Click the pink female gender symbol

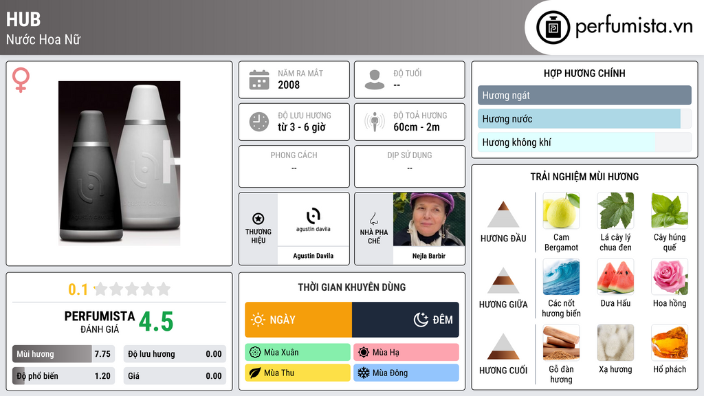(x=21, y=80)
